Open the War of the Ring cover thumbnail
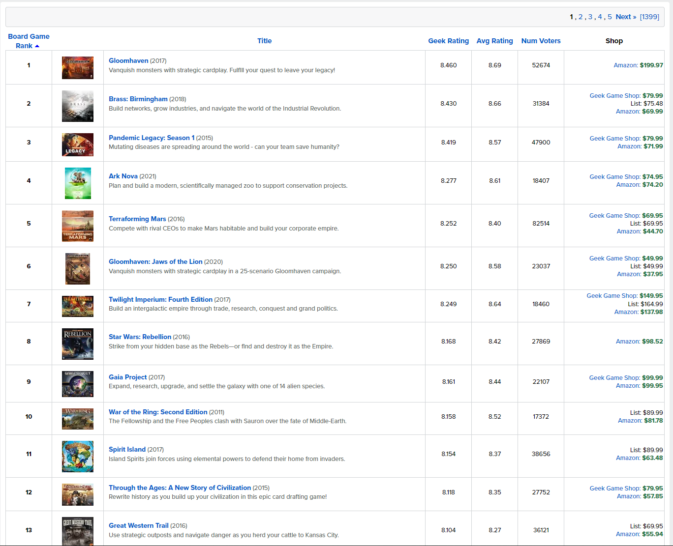Viewport: 673px width, 546px height. 78,419
